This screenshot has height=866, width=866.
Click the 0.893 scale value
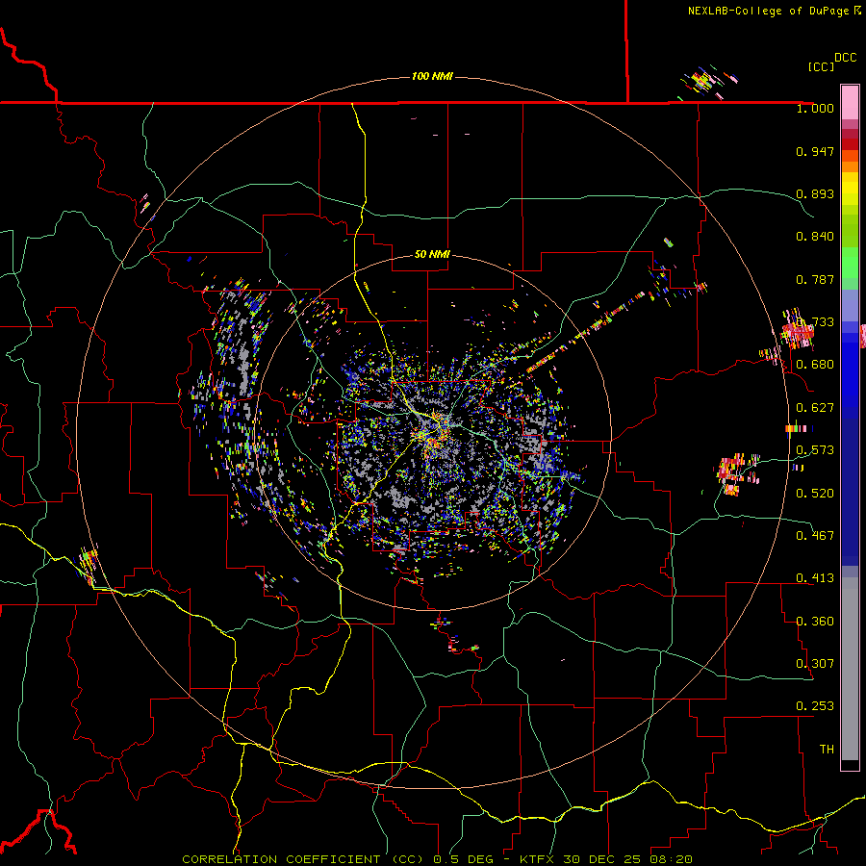tap(815, 193)
